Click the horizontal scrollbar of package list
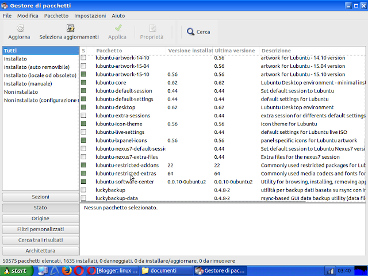This screenshot has width=368, height=276. pos(193,201)
